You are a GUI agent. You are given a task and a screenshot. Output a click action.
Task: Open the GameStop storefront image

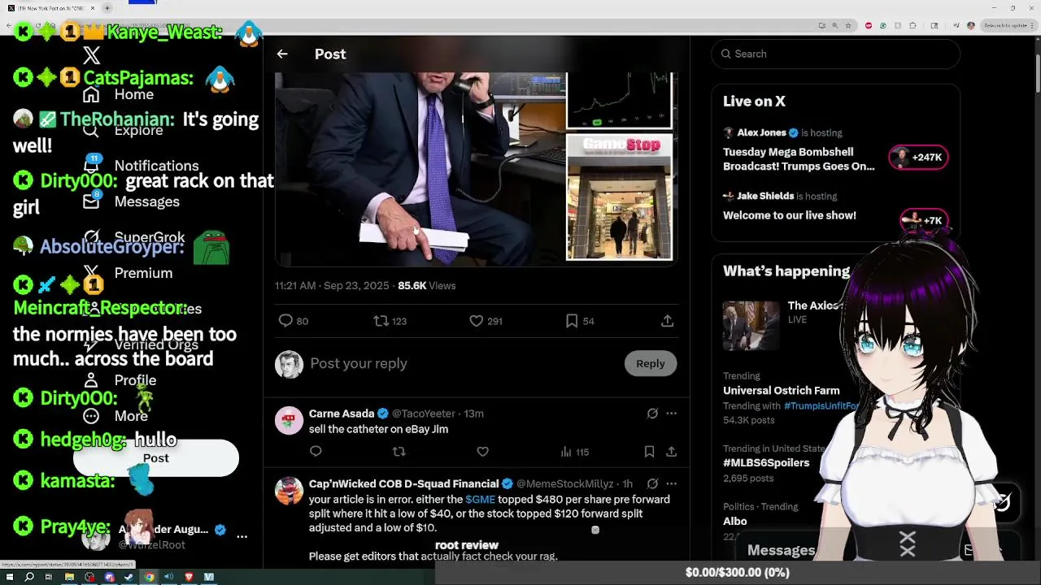(x=620, y=198)
